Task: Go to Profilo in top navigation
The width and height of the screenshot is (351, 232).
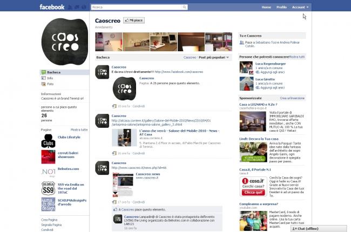Action: pyautogui.click(x=281, y=7)
